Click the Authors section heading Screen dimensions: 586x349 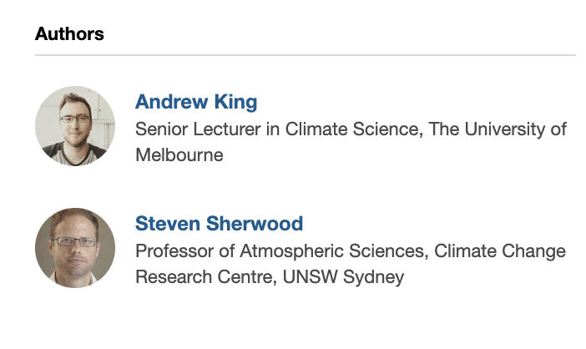[x=69, y=34]
